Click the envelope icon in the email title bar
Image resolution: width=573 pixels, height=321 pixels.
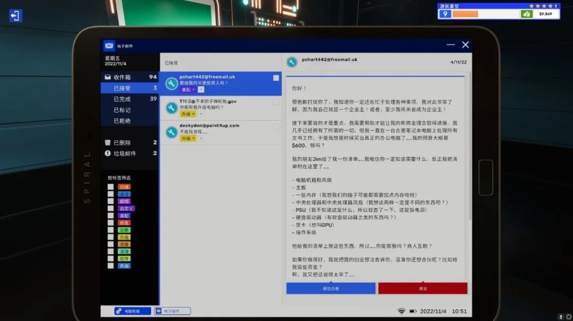pyautogui.click(x=109, y=46)
